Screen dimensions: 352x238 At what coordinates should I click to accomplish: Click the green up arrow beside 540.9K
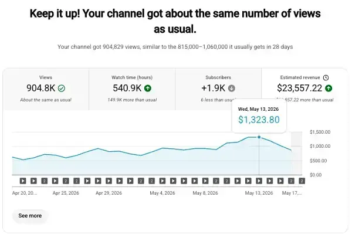point(148,89)
